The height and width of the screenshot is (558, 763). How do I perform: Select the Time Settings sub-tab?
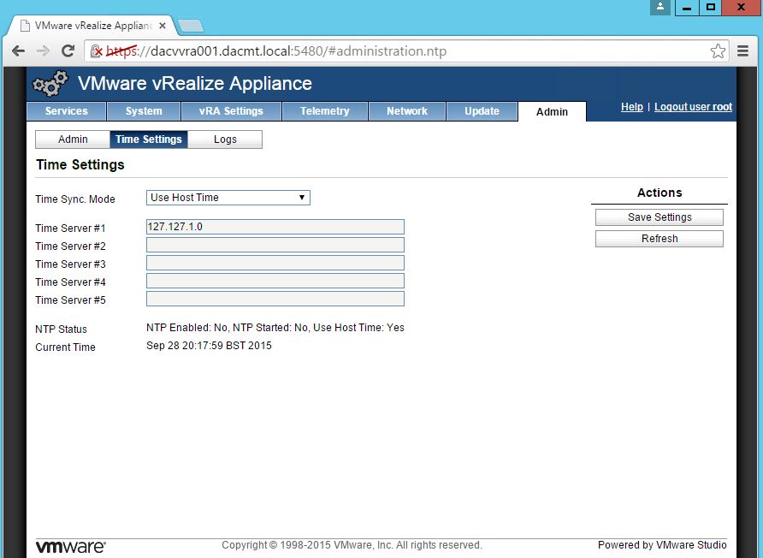click(149, 139)
